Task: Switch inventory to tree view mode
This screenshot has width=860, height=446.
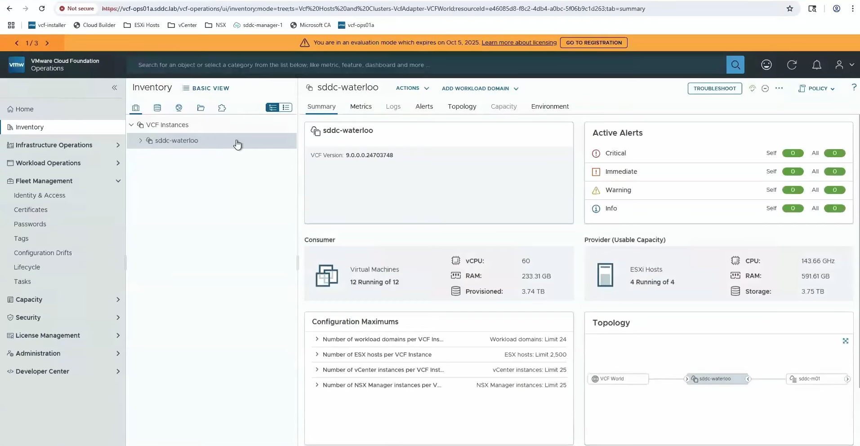Action: point(272,107)
